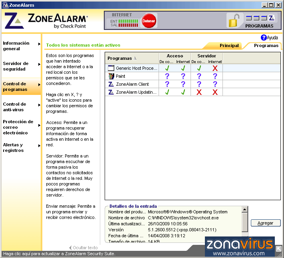Screen dimensions: 284x258
Task: Click the Paint program icon in list
Action: click(111, 76)
